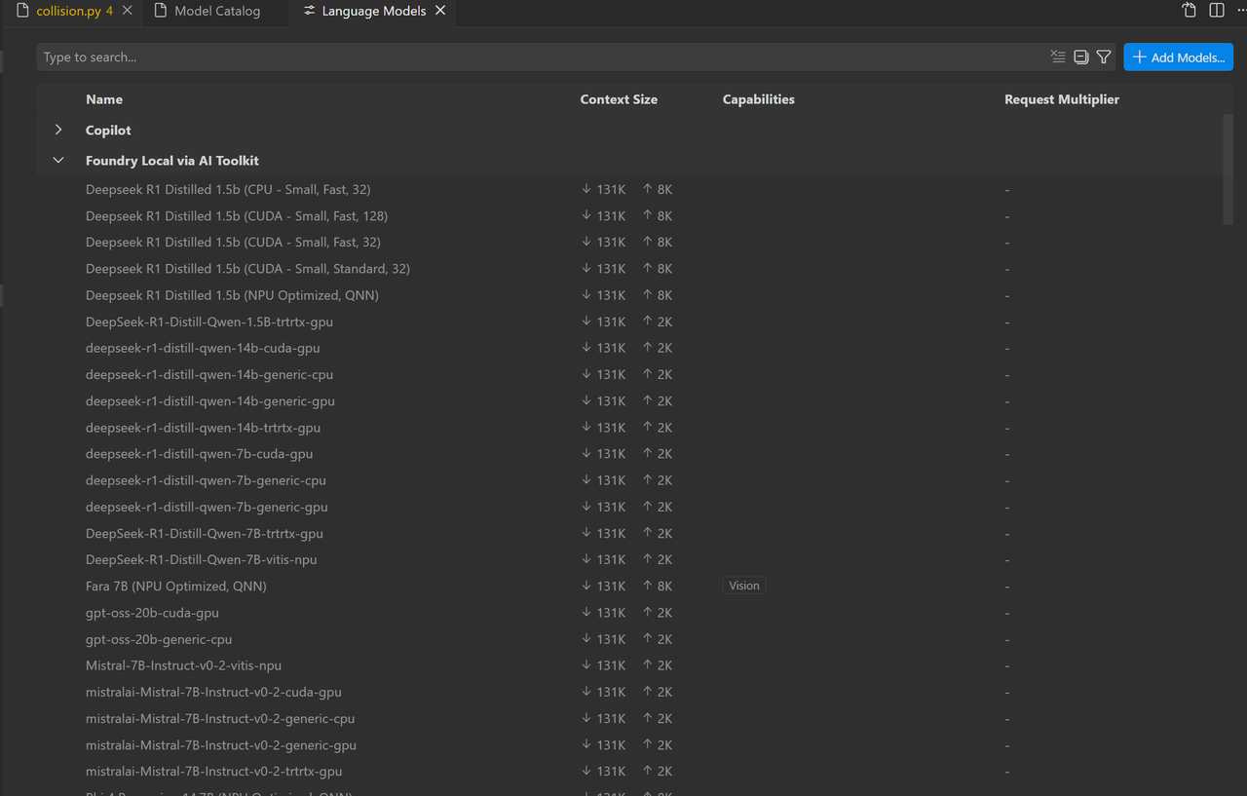Select mistralai-Mistral-7B-Instruct-v0-2-generic-gpu row
The image size is (1247, 796).
click(629, 744)
